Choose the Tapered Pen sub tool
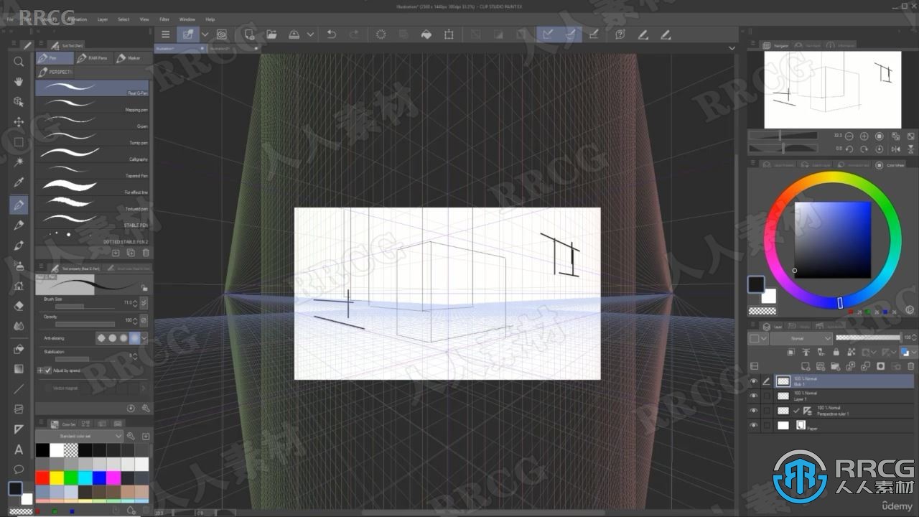The image size is (919, 517). click(x=92, y=171)
